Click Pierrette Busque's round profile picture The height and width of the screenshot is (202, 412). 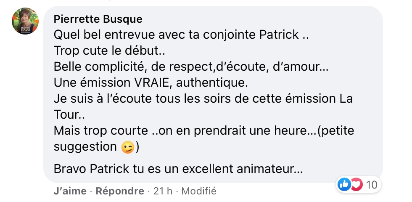click(x=25, y=21)
